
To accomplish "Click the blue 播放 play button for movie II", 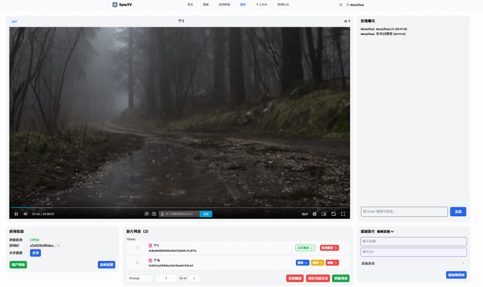I will point(302,263).
